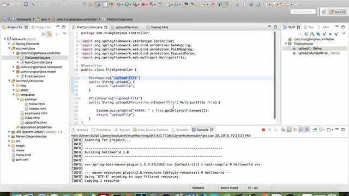Open Outline view menu arrow
349x196 pixels.
(344, 34)
